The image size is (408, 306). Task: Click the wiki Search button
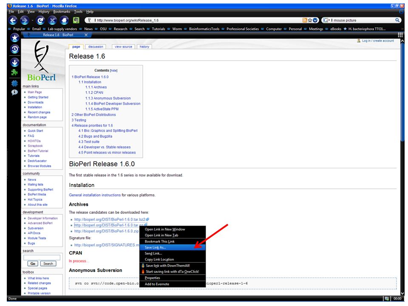[x=48, y=263]
